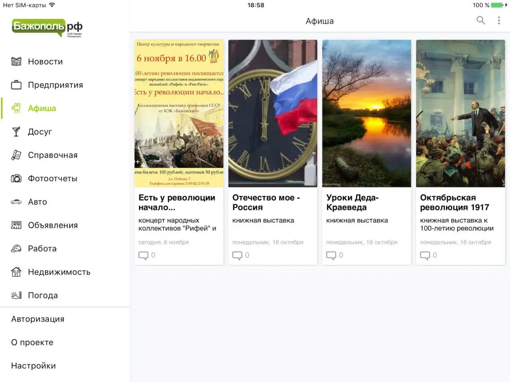This screenshot has width=510, height=382.
Task: Tap comment icon on Отечество мое card
Action: click(x=237, y=255)
